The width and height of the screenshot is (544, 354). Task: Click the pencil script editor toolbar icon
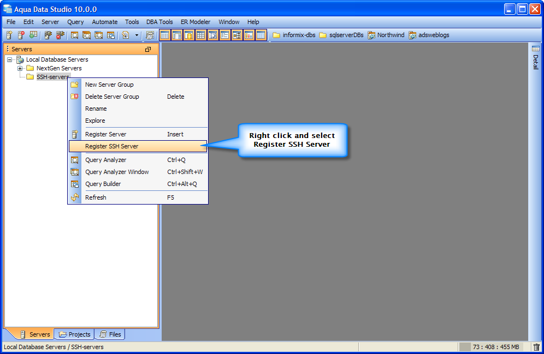[x=126, y=35]
